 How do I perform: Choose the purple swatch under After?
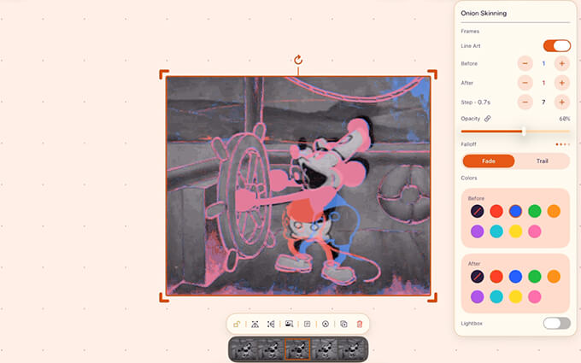coord(478,296)
